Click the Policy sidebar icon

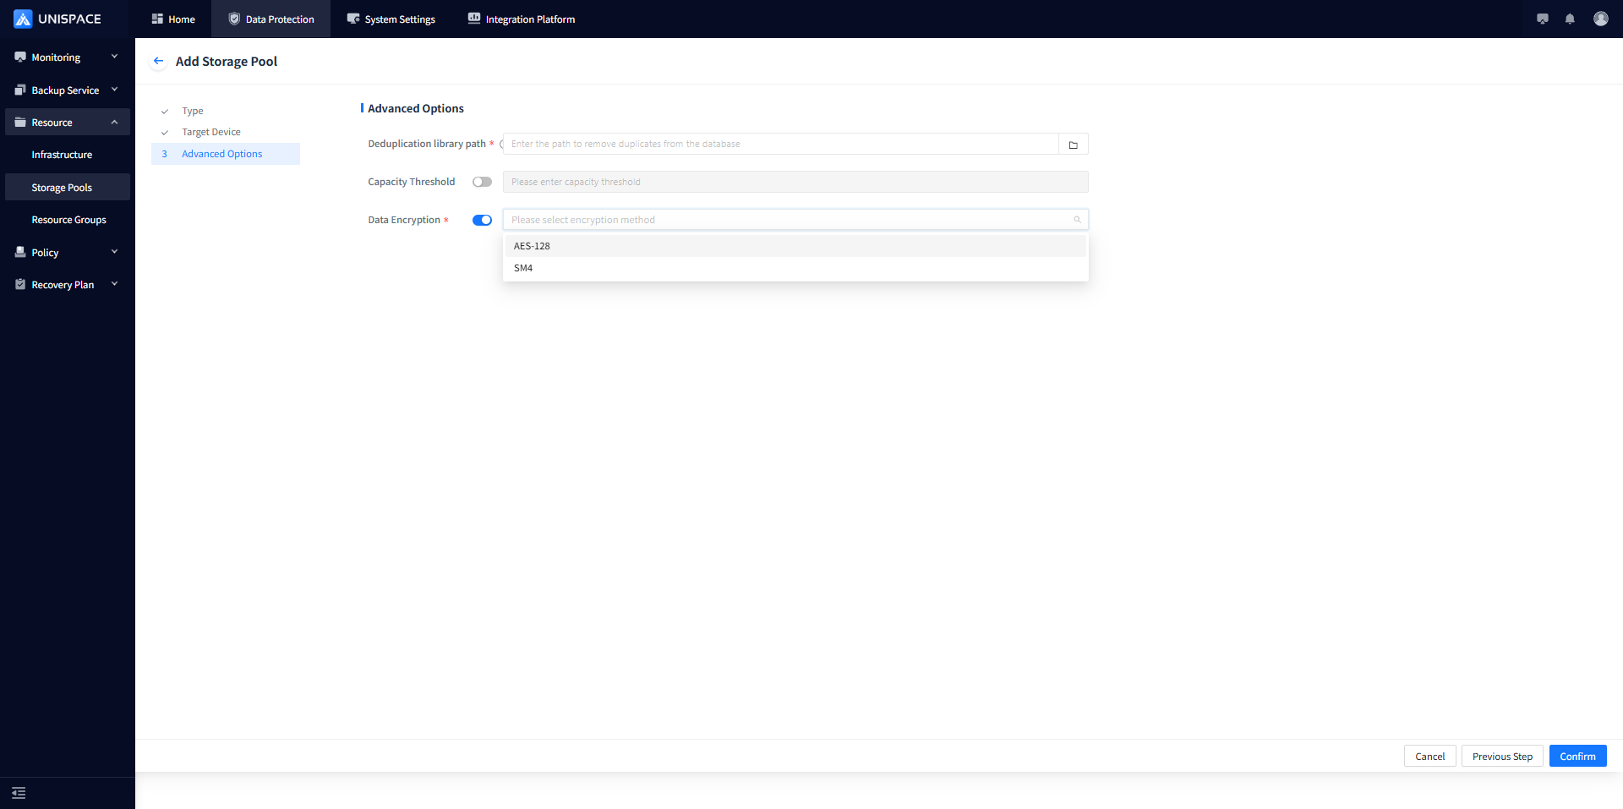(x=20, y=252)
